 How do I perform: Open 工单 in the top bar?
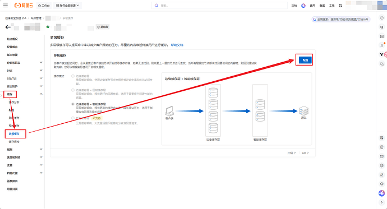[331, 6]
